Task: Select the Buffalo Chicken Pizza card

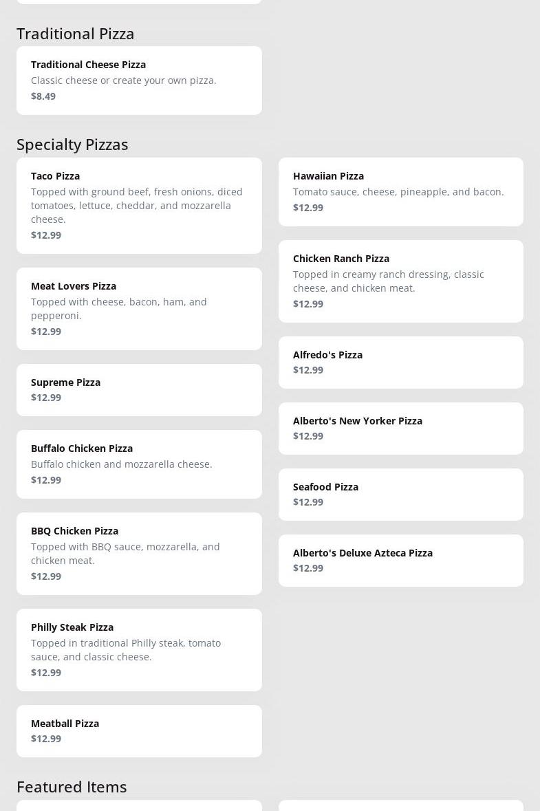Action: 139,464
